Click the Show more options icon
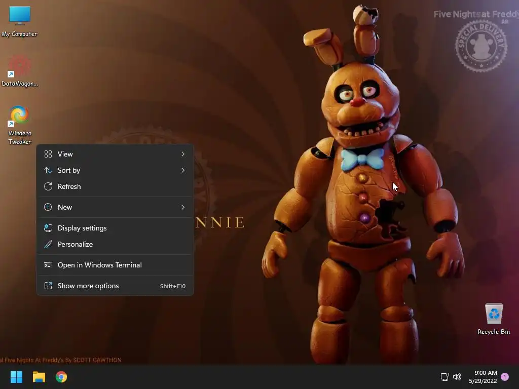The width and height of the screenshot is (519, 389). click(x=48, y=286)
